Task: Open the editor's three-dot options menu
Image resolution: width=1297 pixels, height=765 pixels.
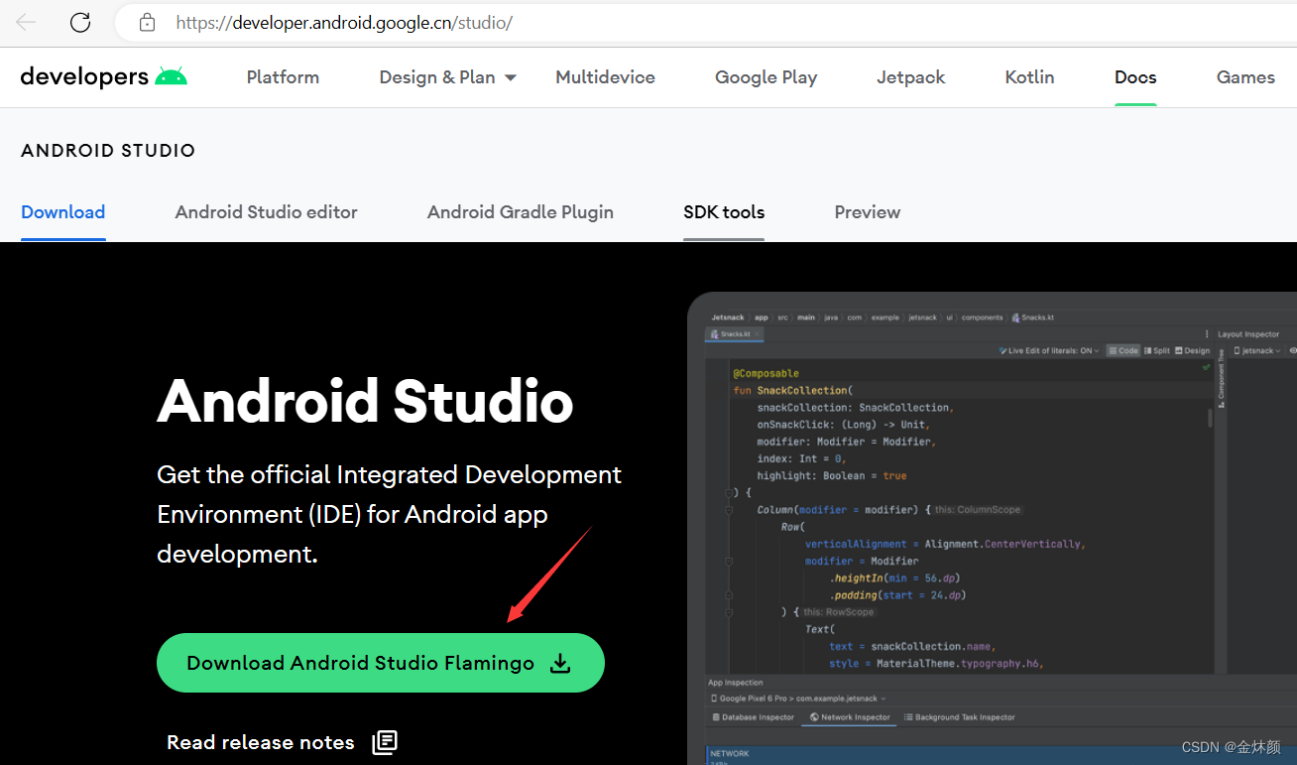Action: point(1207,334)
